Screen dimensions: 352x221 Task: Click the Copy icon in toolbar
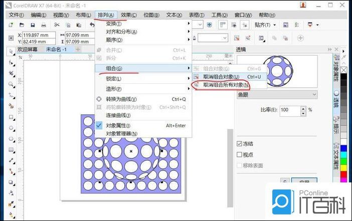point(68,25)
